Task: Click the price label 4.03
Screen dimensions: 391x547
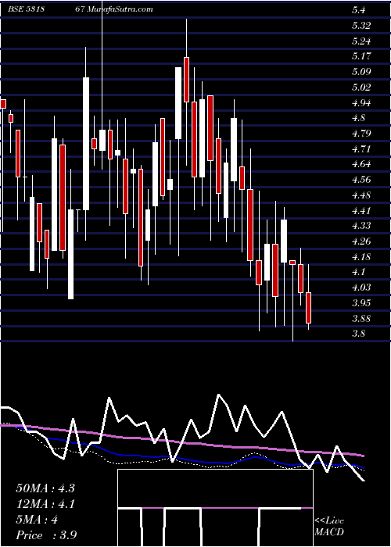Action: [361, 287]
